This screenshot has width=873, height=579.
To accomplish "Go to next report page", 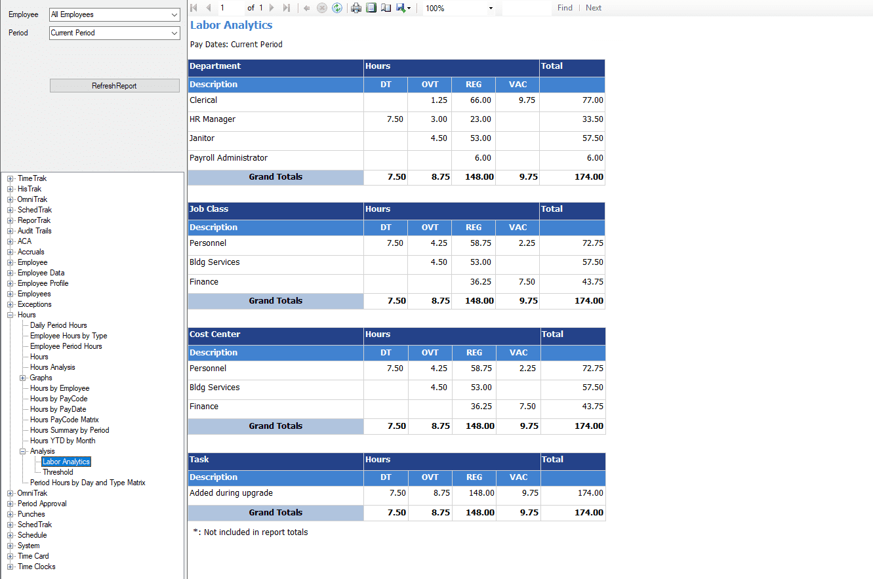I will pos(272,8).
